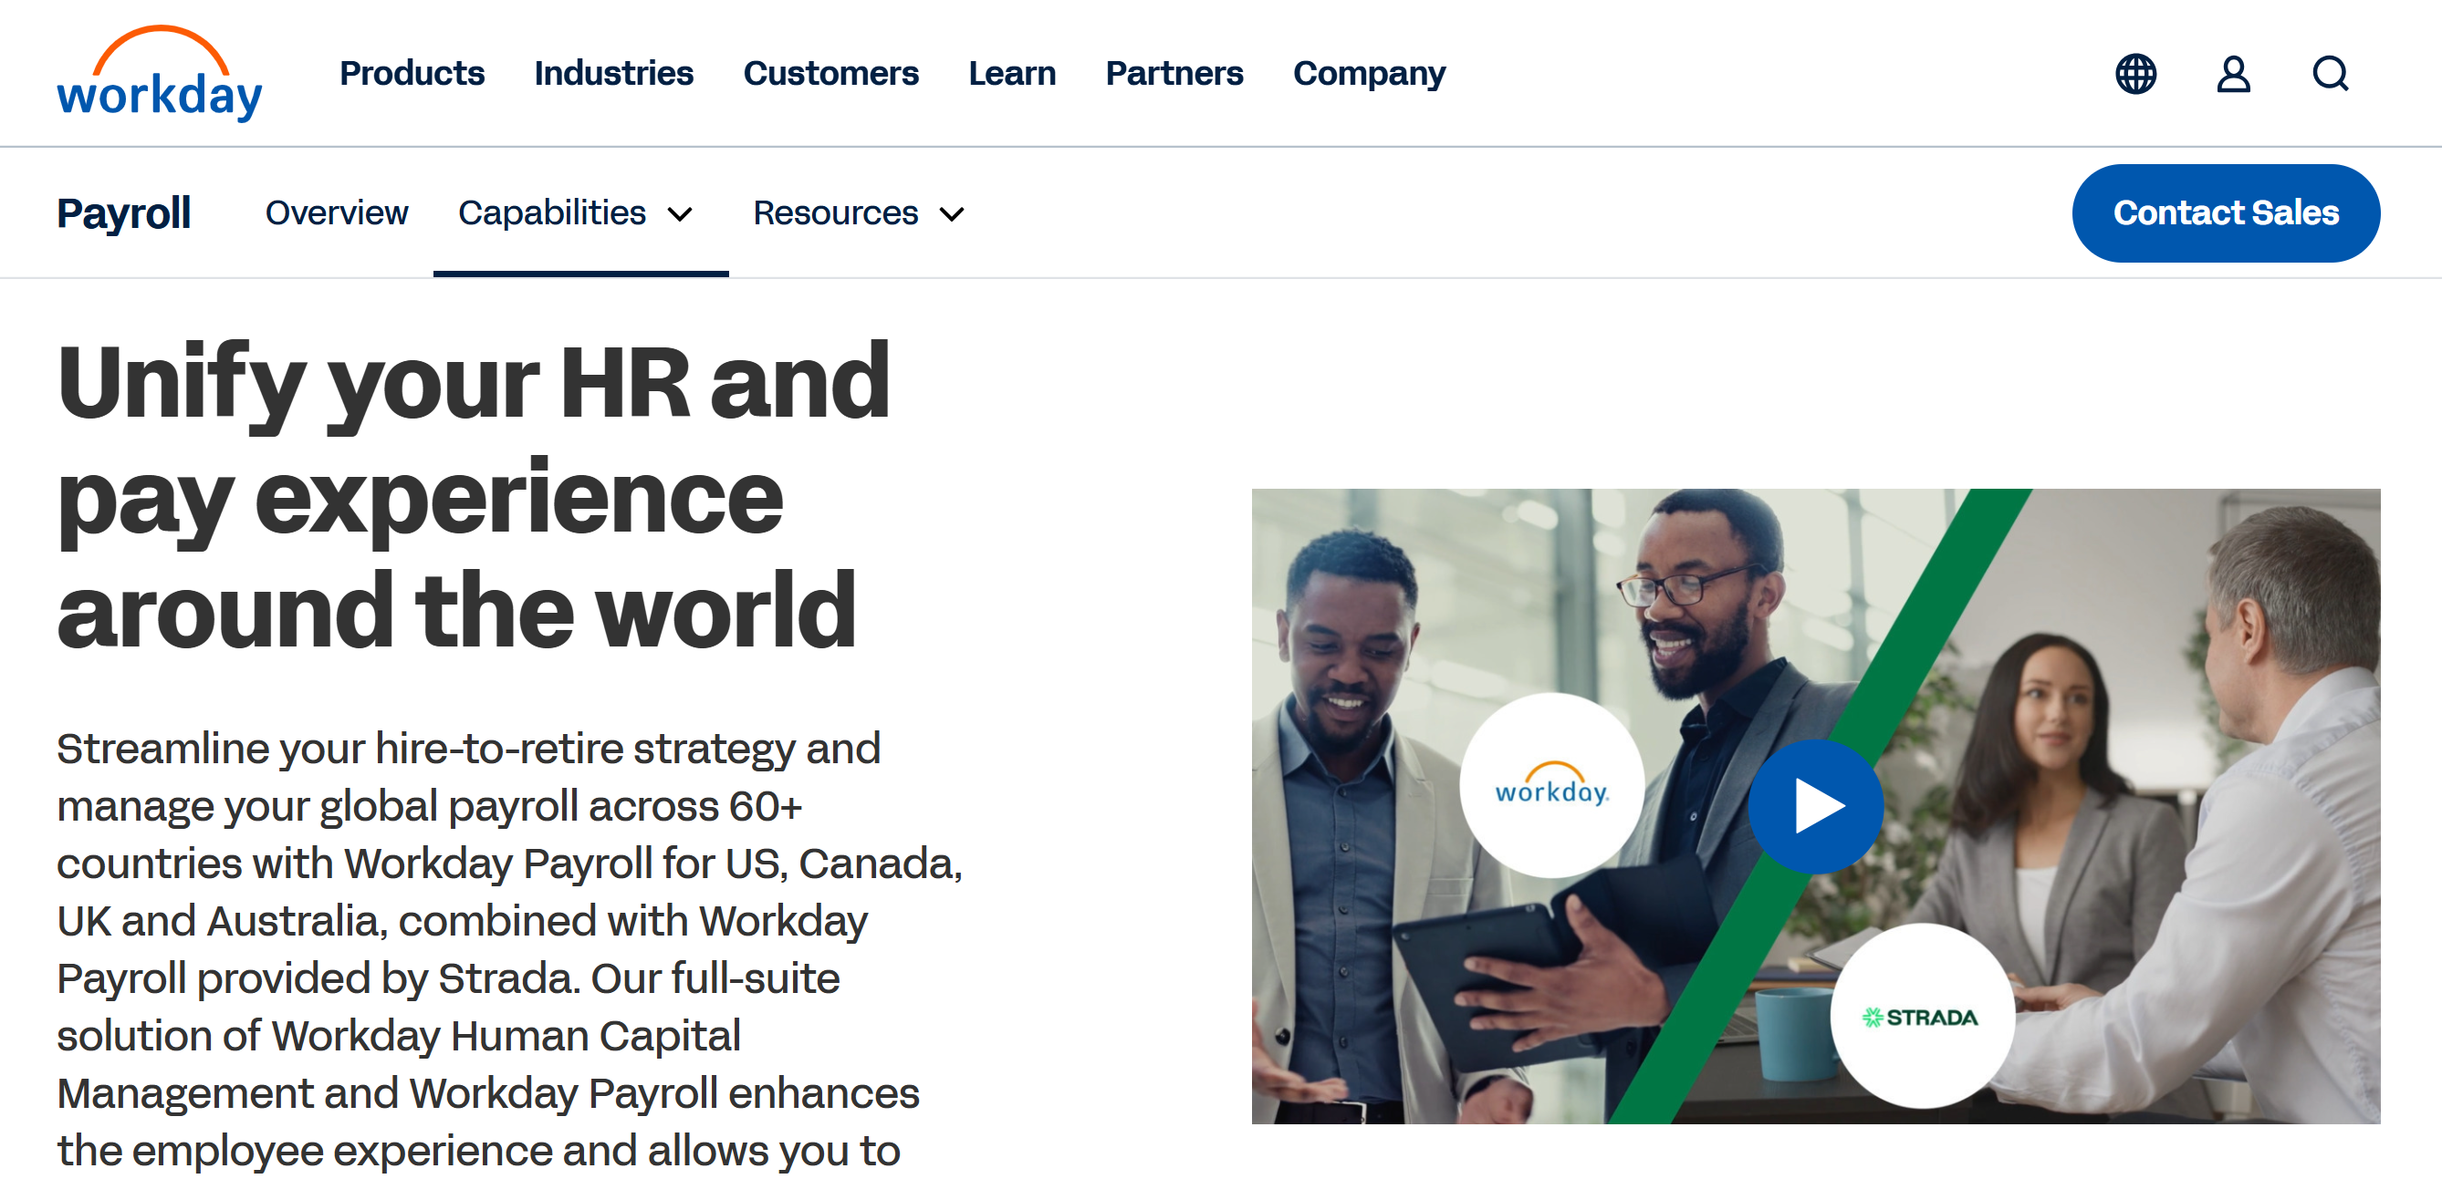Open the Learn menu
The width and height of the screenshot is (2442, 1179).
click(x=1011, y=74)
